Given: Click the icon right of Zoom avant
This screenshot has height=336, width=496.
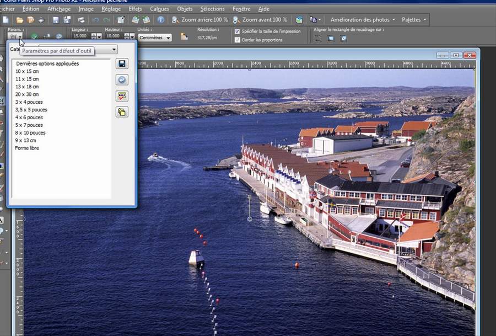Looking at the screenshot, I should pyautogui.click(x=299, y=20).
